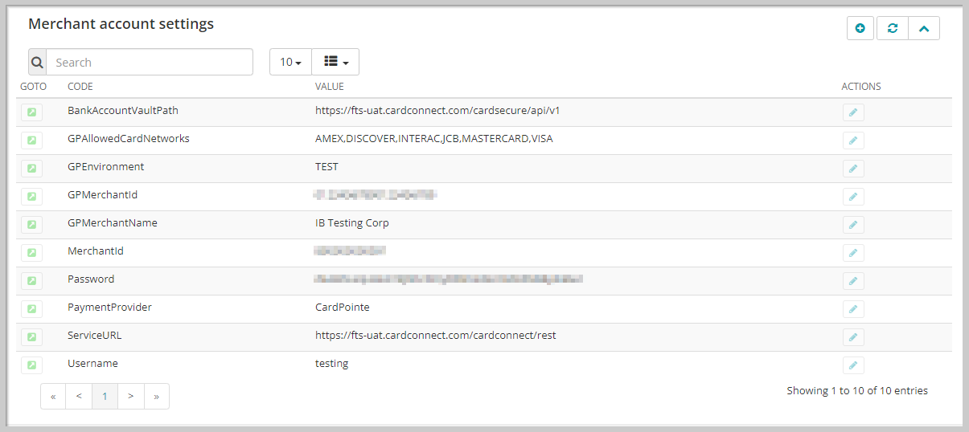This screenshot has height=432, width=969.
Task: Click the GOTO column header
Action: pyautogui.click(x=33, y=87)
